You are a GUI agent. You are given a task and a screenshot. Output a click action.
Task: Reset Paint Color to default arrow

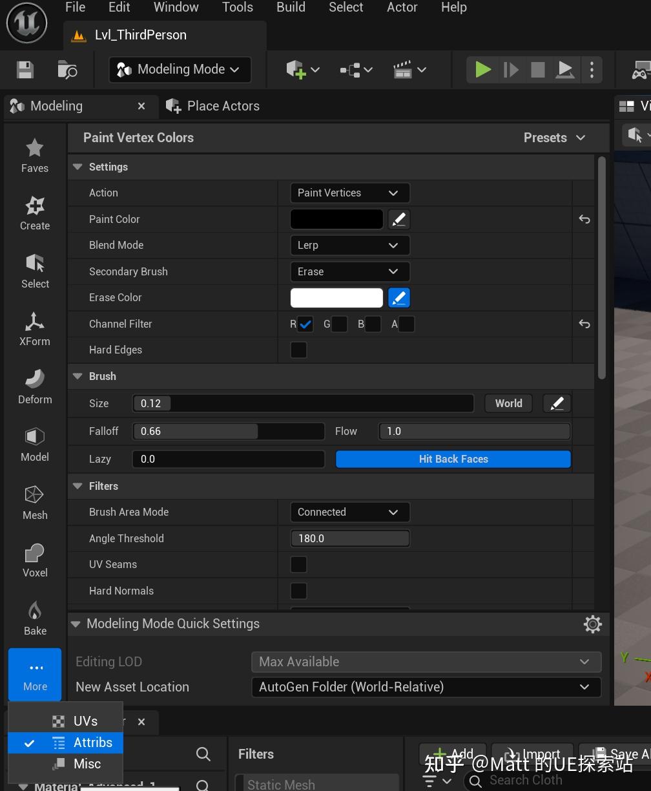point(584,220)
